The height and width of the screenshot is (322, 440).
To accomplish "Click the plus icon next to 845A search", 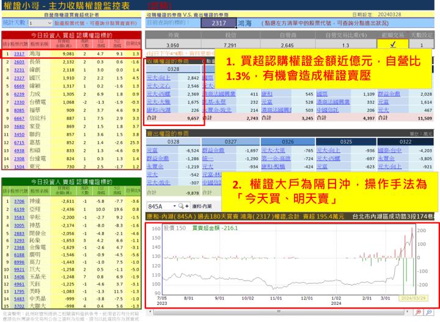I will click(187, 206).
